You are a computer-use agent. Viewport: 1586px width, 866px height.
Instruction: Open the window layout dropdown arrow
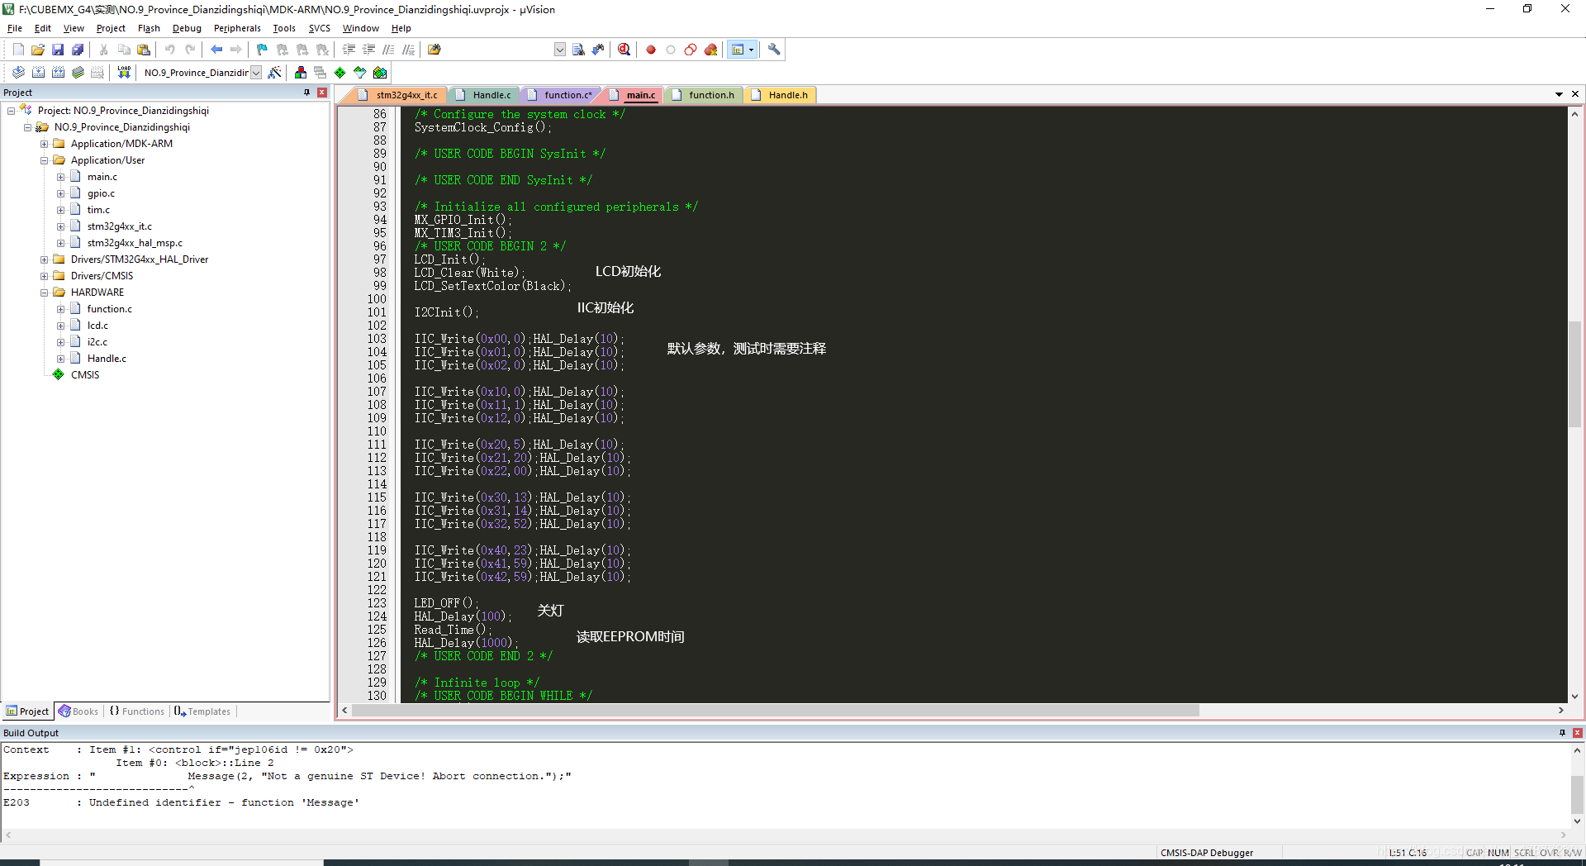(751, 50)
